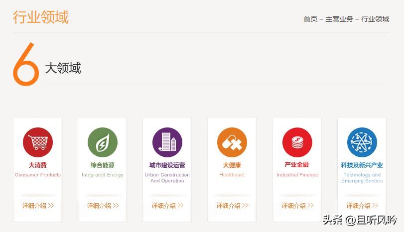
Task: Select 行业领域 breadcrumb item
Action: [375, 19]
